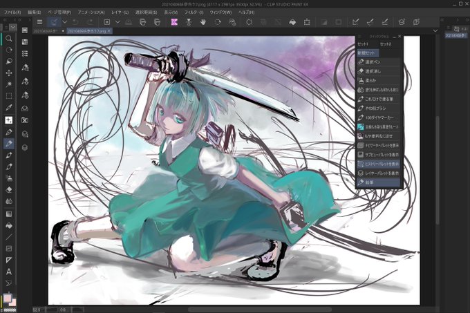The height and width of the screenshot is (313, 470).
Task: Click the Redo arrow on command bar
Action: (x=90, y=22)
